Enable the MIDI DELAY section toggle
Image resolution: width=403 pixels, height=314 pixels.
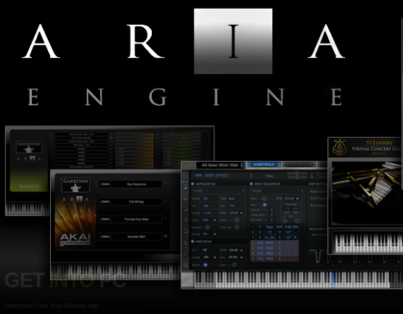pyautogui.click(x=192, y=241)
